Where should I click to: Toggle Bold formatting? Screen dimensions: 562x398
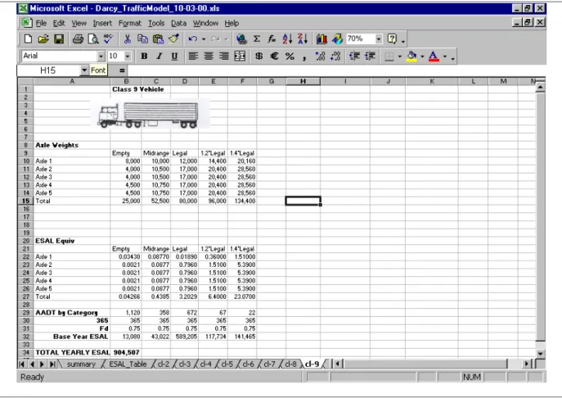click(x=144, y=57)
